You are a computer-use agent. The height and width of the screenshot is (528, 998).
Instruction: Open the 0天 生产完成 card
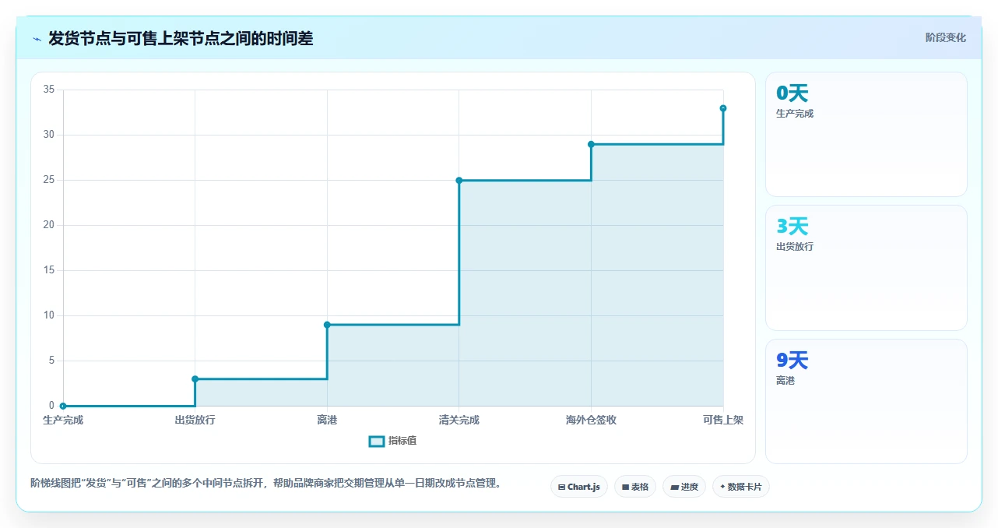tap(866, 134)
